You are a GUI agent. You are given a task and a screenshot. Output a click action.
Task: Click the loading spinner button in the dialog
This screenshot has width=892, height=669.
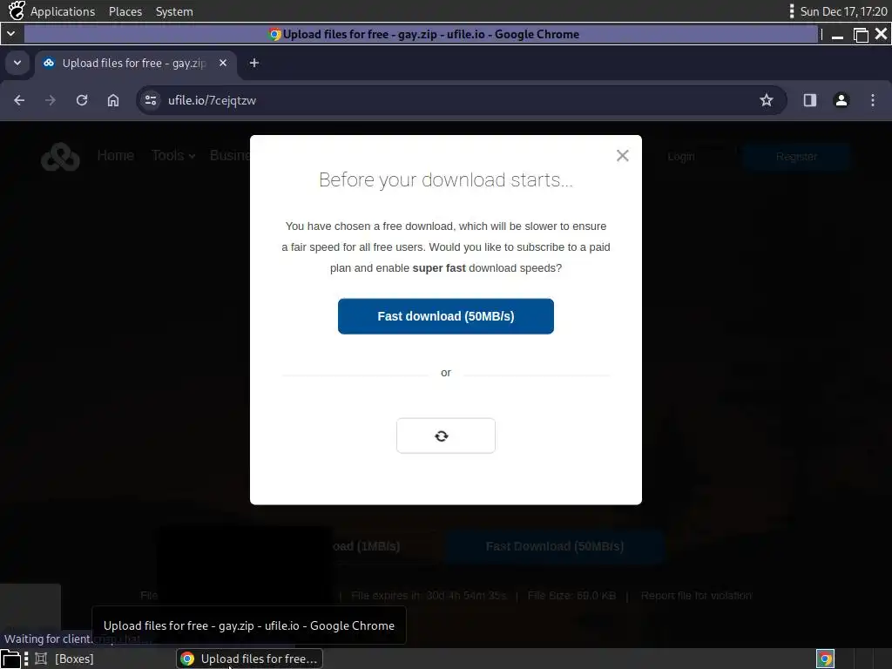tap(445, 436)
